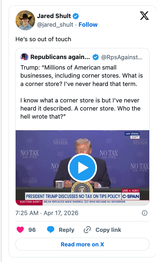This screenshot has height=262, width=160.
Task: Click the info icon beside the timestamp
Action: click(145, 213)
